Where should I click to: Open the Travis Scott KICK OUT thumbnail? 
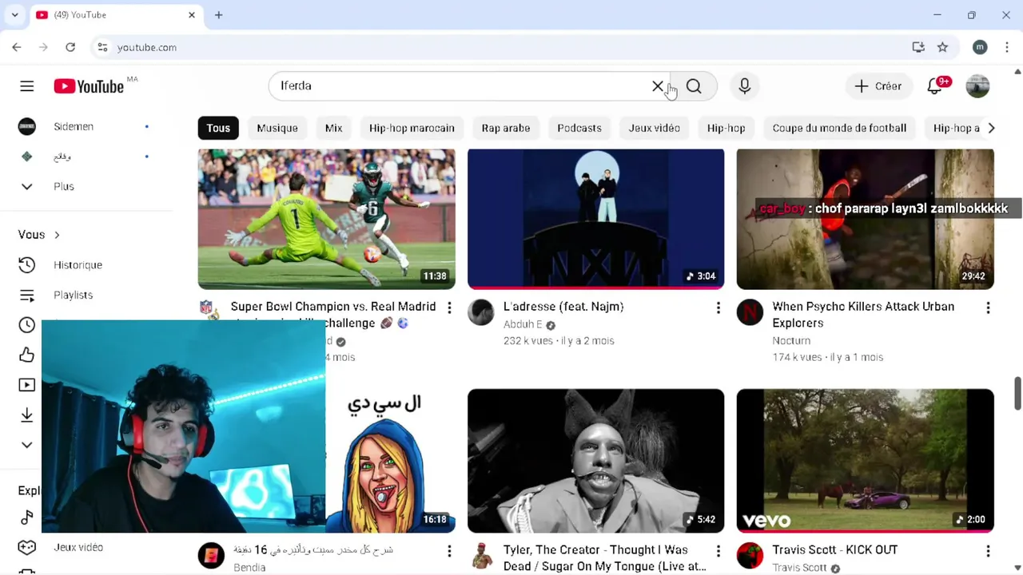[865, 461]
